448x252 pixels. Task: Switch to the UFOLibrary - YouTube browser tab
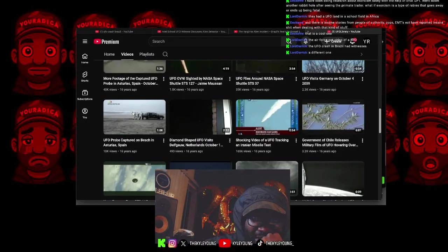pyautogui.click(x=345, y=31)
